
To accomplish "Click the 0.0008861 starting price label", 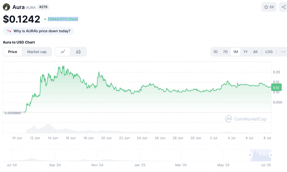I will (13, 113).
